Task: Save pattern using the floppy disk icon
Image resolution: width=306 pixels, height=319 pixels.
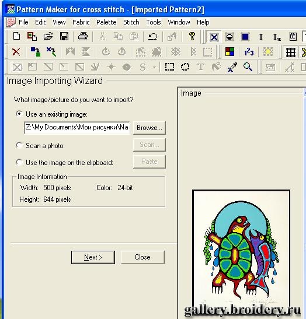Action: pos(64,36)
